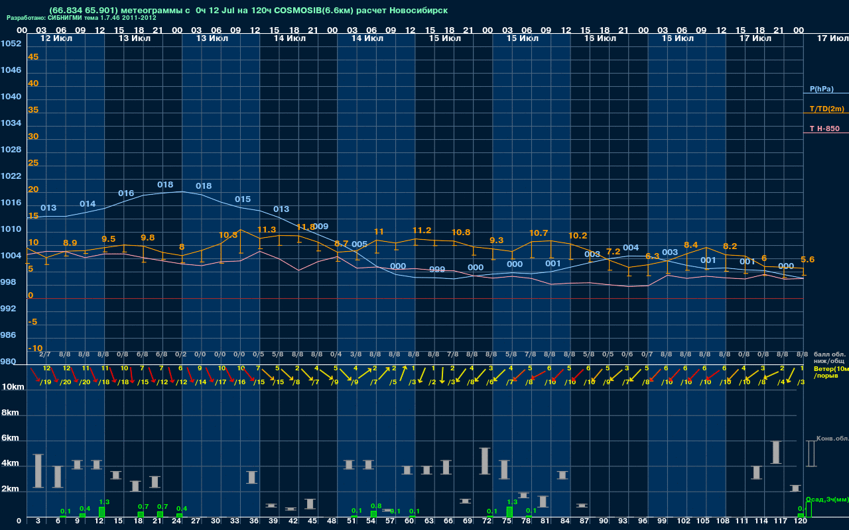The image size is (849, 530).
Task: Click the green precipitation bar symbol in legend
Action: 809,510
